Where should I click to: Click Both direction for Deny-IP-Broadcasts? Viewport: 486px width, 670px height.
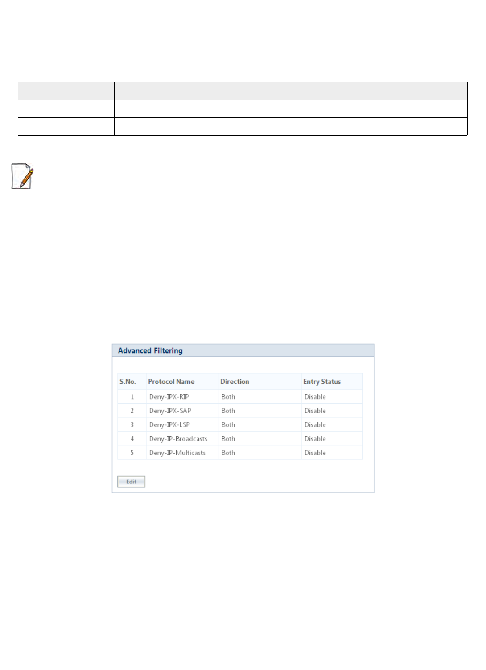pos(228,439)
